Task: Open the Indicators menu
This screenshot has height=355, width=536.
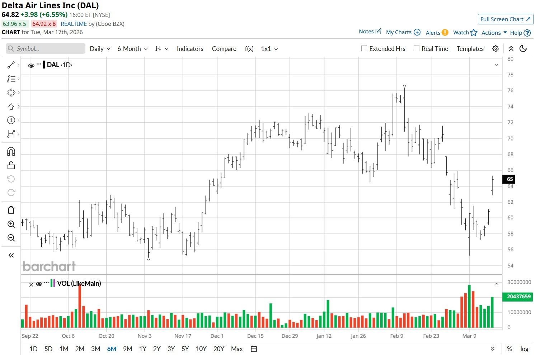Action: [190, 49]
